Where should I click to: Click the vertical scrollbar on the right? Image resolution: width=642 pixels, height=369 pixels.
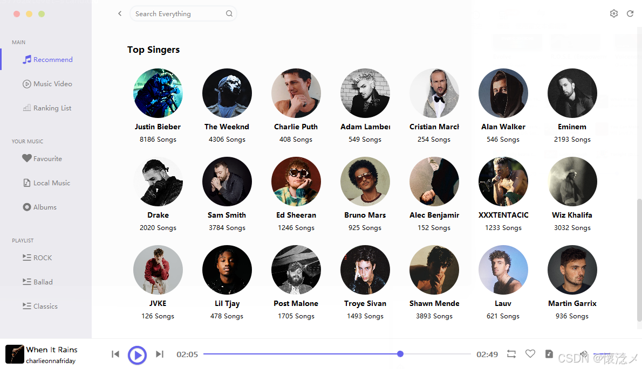(639, 260)
